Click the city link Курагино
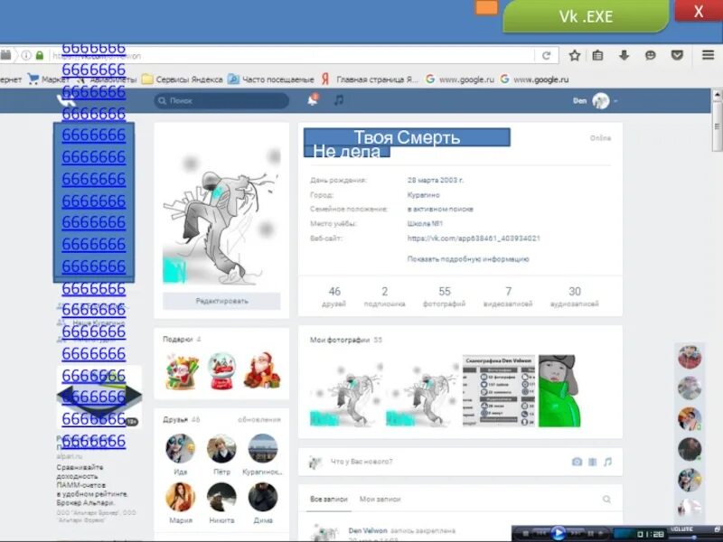 423,194
